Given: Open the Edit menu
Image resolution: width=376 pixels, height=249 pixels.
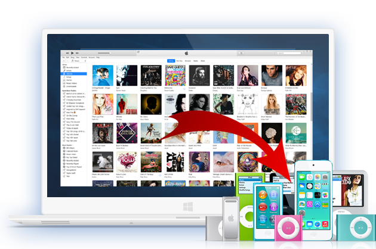Looking at the screenshot, I should [x=67, y=57].
